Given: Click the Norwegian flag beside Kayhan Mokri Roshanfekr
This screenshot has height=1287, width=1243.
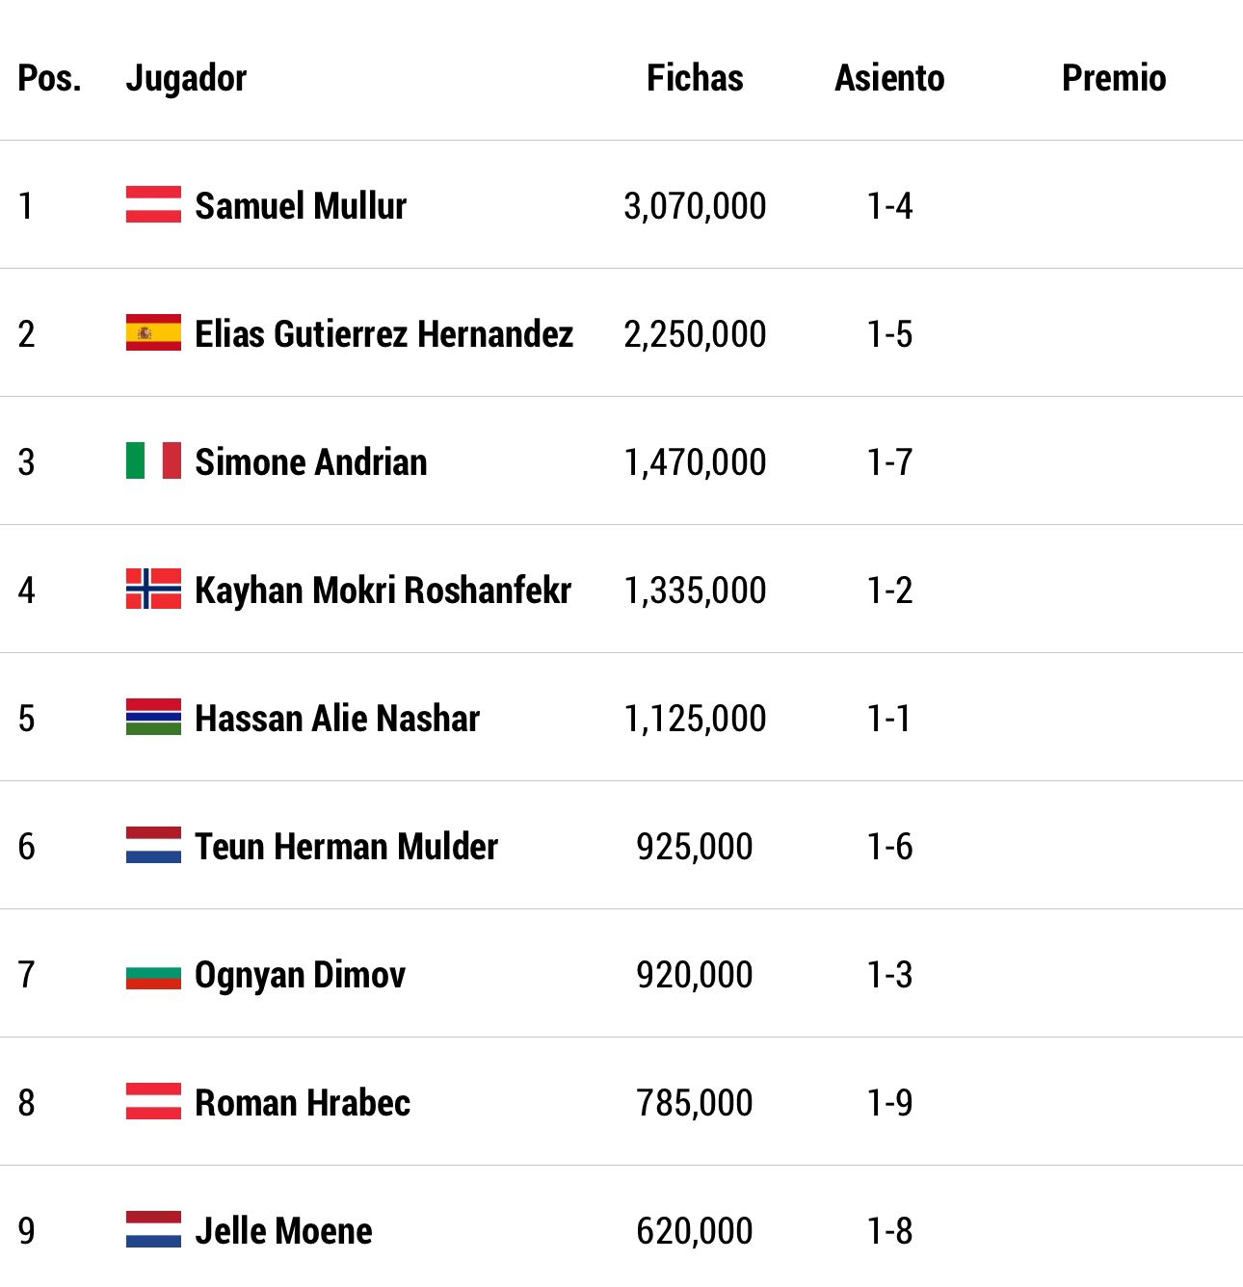Looking at the screenshot, I should coord(153,589).
